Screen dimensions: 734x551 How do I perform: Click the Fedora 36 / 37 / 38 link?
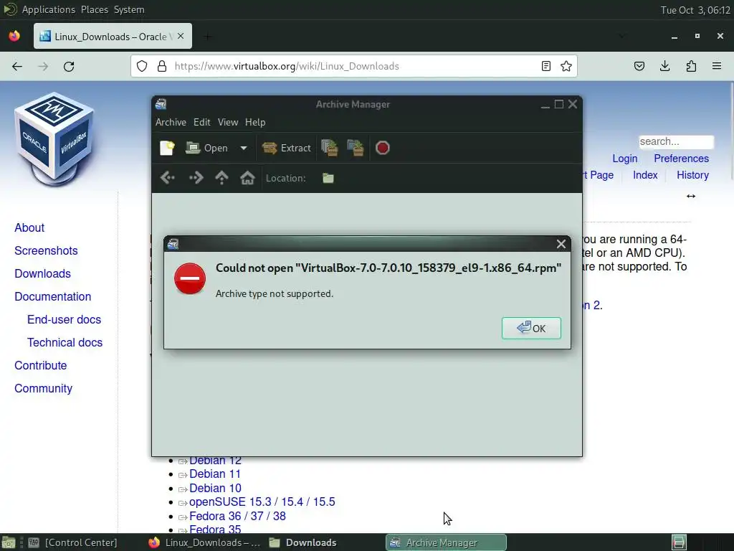click(x=237, y=516)
